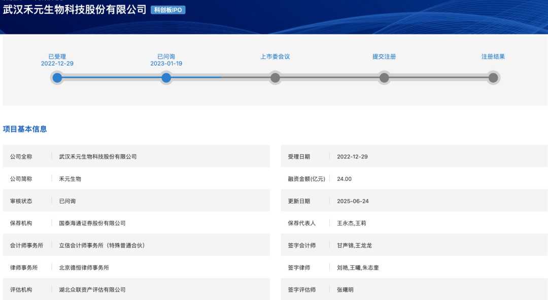Click the 已问询 date 2023-01-19 label
548x300 pixels.
click(x=166, y=63)
